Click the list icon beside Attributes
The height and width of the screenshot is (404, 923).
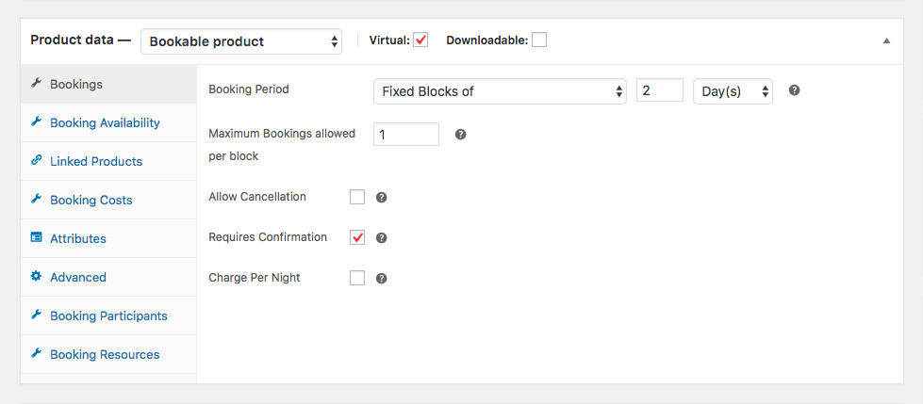tap(36, 237)
